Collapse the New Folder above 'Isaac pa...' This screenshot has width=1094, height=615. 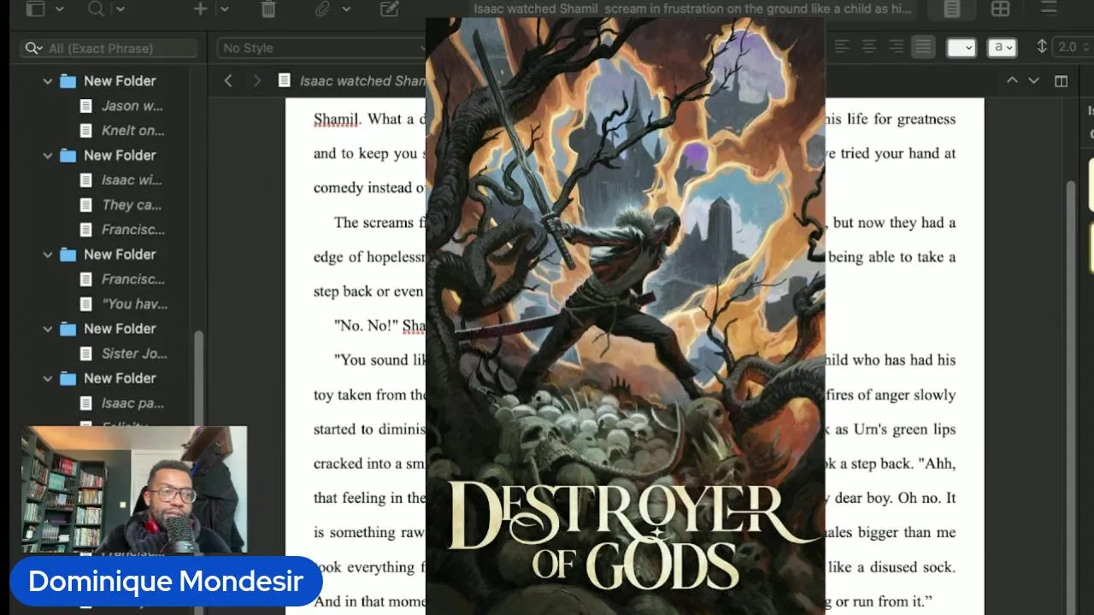[48, 378]
